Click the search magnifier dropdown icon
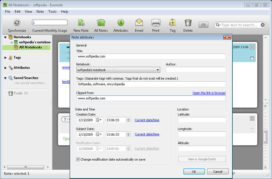The image size is (272, 179). [218, 25]
